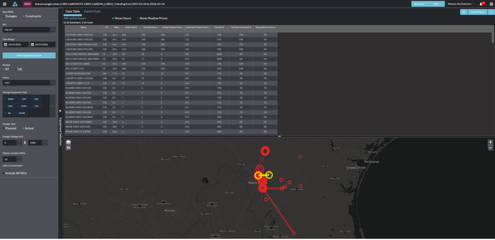Screen dimensions: 495x240
Task: Open the notifications bell icon
Action: click(481, 4)
